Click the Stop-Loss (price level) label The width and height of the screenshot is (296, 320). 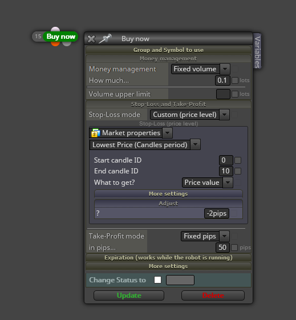click(x=168, y=124)
